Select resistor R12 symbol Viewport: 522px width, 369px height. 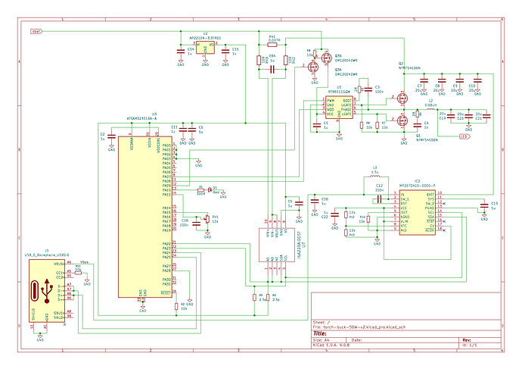click(346, 214)
